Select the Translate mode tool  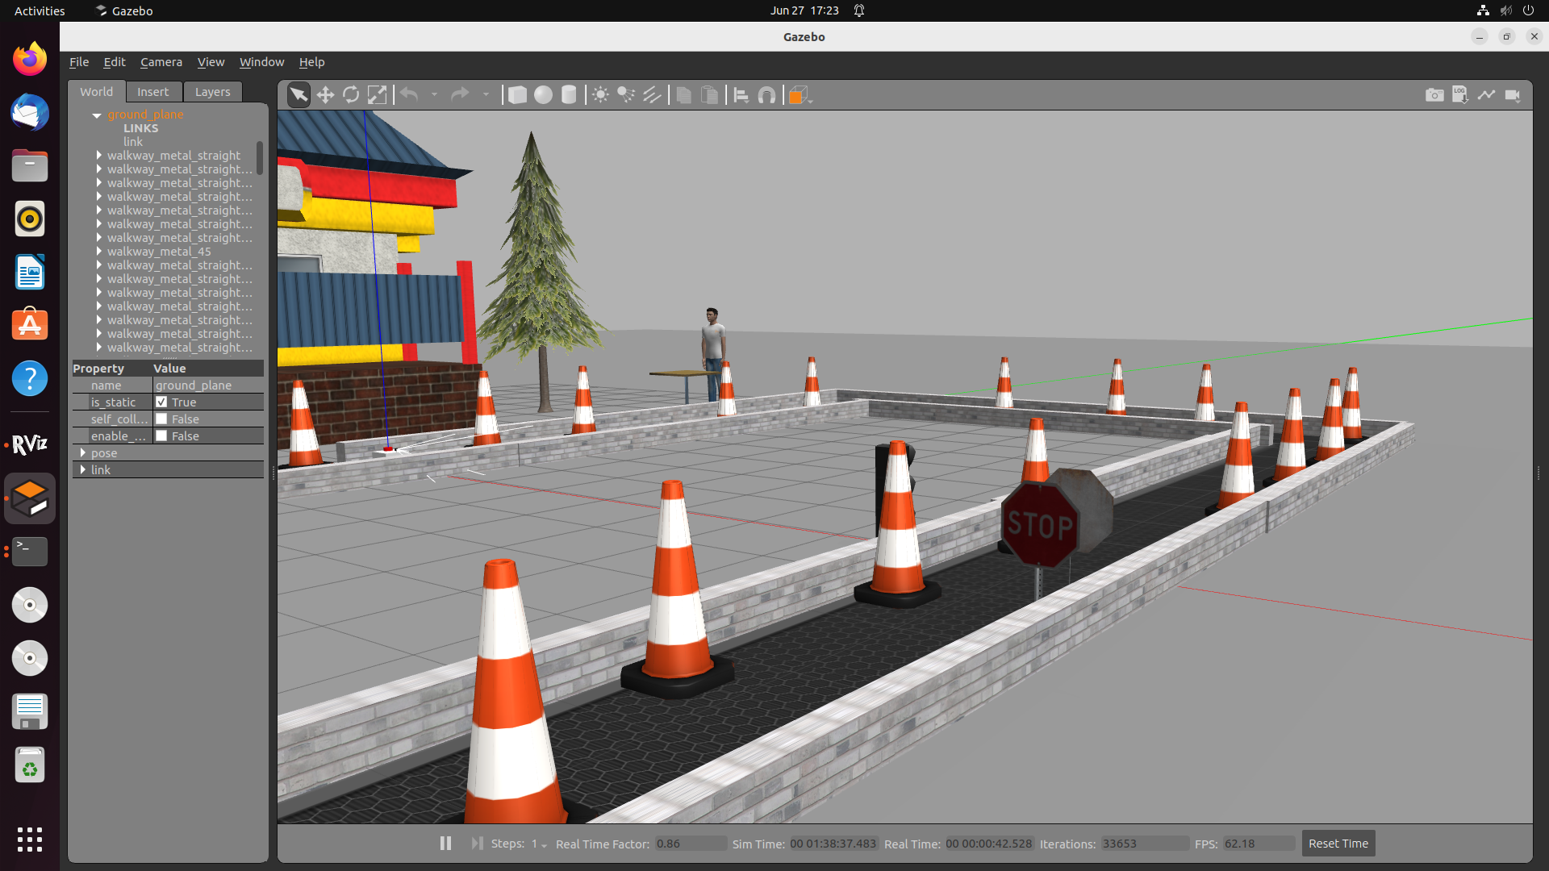(x=325, y=94)
